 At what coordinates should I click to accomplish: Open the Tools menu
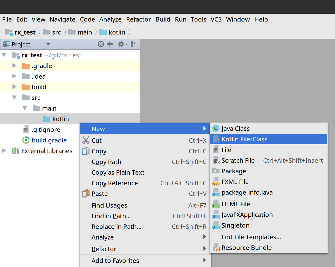(x=199, y=19)
